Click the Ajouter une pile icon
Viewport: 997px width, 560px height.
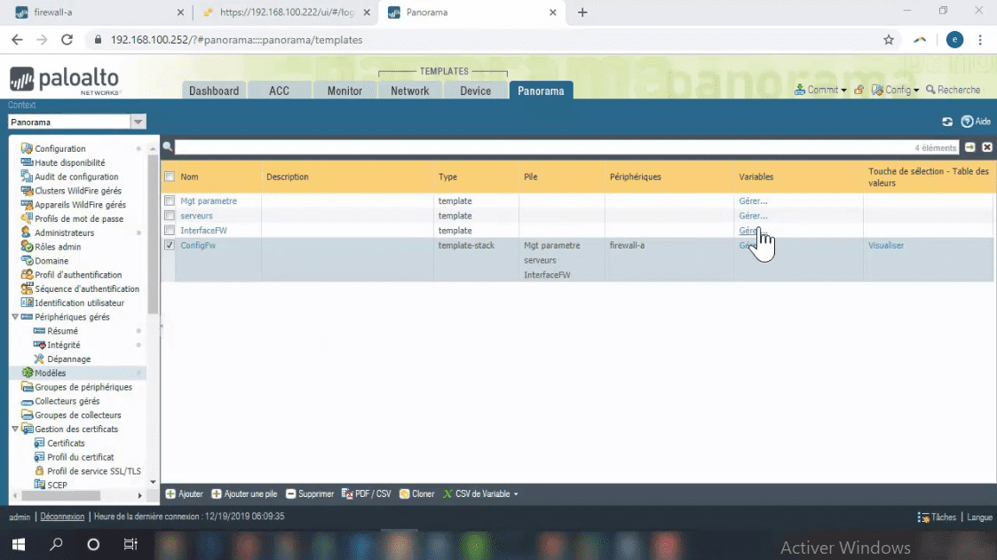(216, 494)
